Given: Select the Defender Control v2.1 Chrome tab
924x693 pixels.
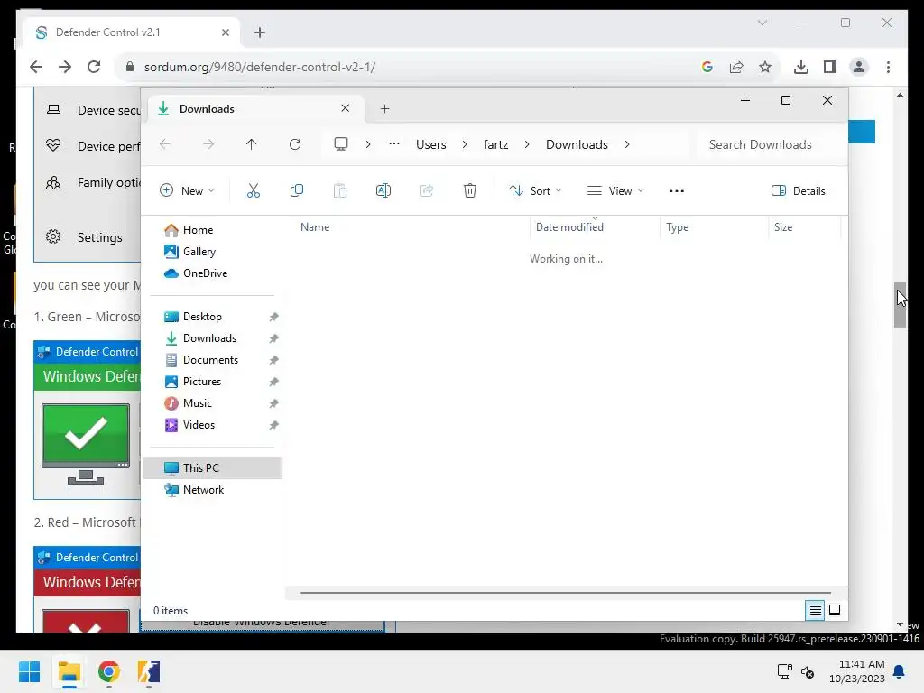Looking at the screenshot, I should pyautogui.click(x=132, y=32).
